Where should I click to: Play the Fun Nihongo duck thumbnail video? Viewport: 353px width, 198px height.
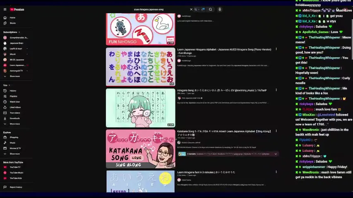tap(140, 29)
